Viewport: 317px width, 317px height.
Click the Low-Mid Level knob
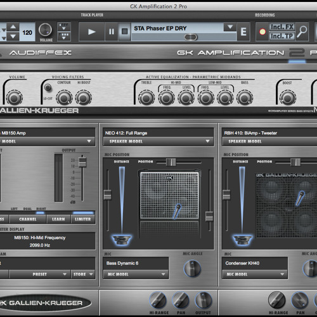tap(225, 98)
